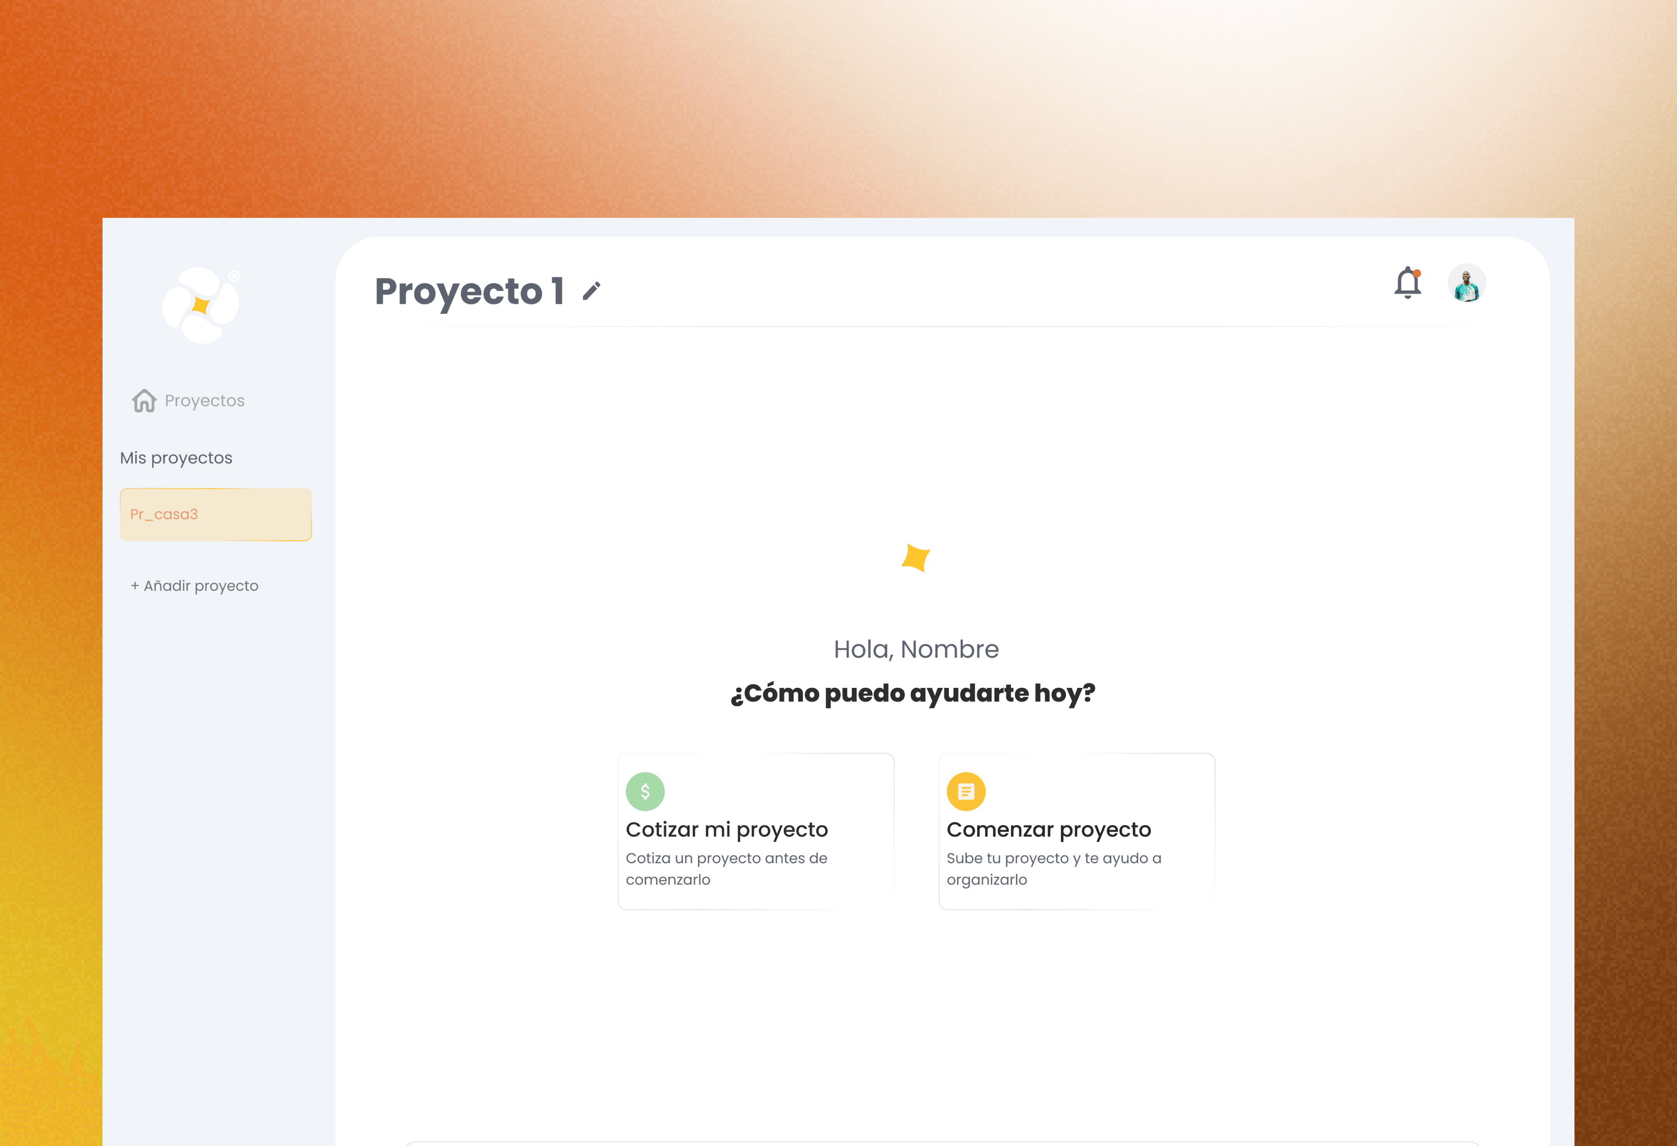Screen dimensions: 1677x1146
Task: Go to the Proyectos menu item
Action: coord(204,400)
